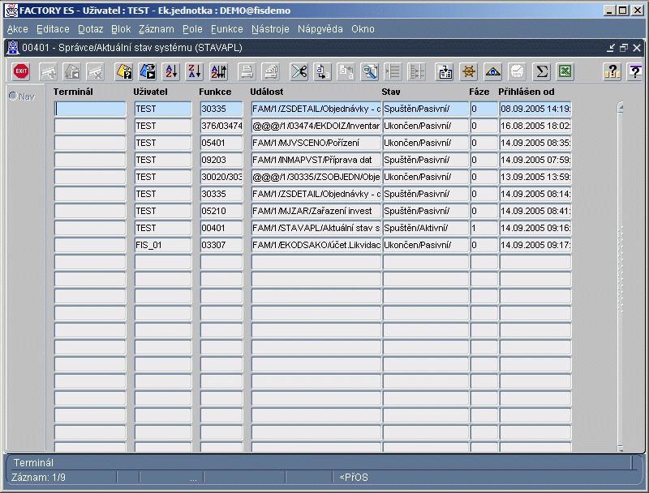Open the Nástroje menu

[x=270, y=29]
